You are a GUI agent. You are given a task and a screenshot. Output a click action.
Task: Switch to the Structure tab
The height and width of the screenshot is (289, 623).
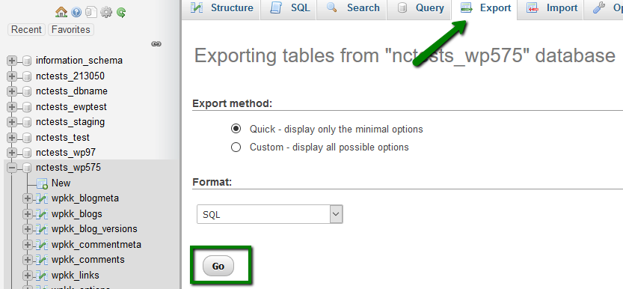(221, 9)
